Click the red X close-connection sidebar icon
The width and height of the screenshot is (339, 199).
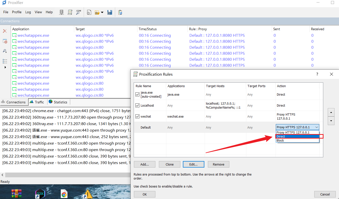5,31
